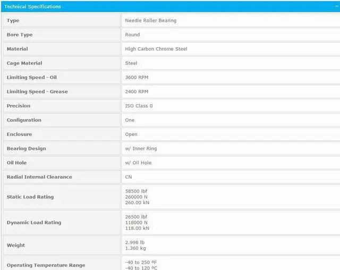The height and width of the screenshot is (270, 340).
Task: Click the 'ISO Class 0' value
Action: pos(139,106)
